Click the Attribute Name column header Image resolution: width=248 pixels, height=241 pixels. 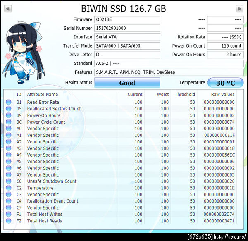coord(43,94)
